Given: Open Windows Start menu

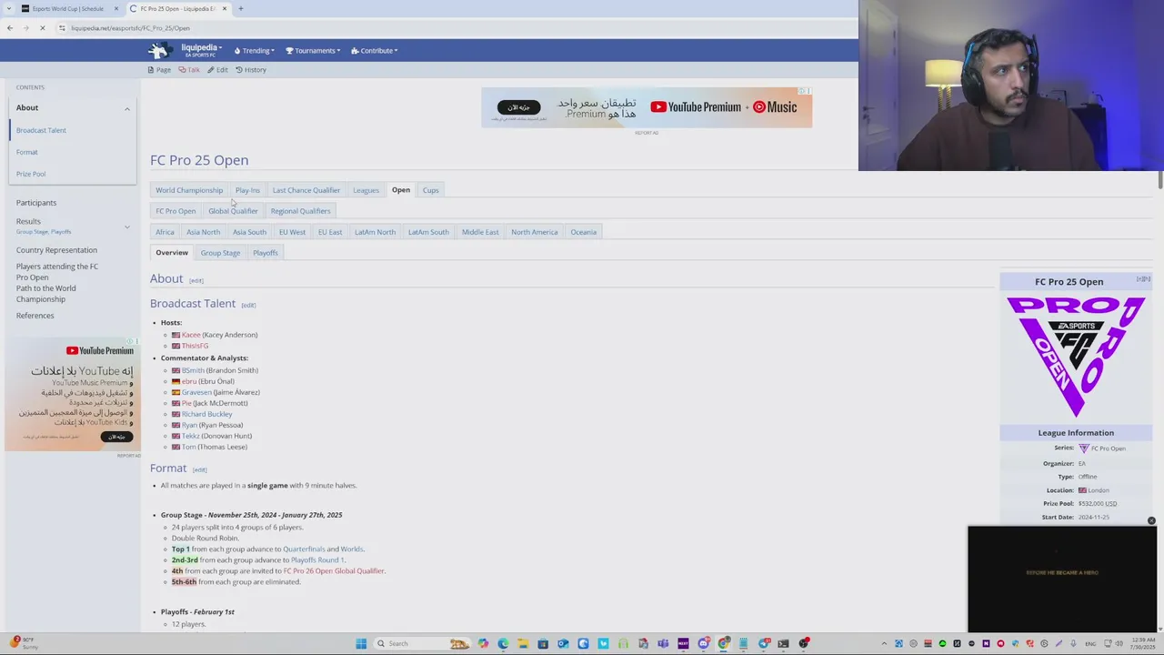Looking at the screenshot, I should 361,644.
